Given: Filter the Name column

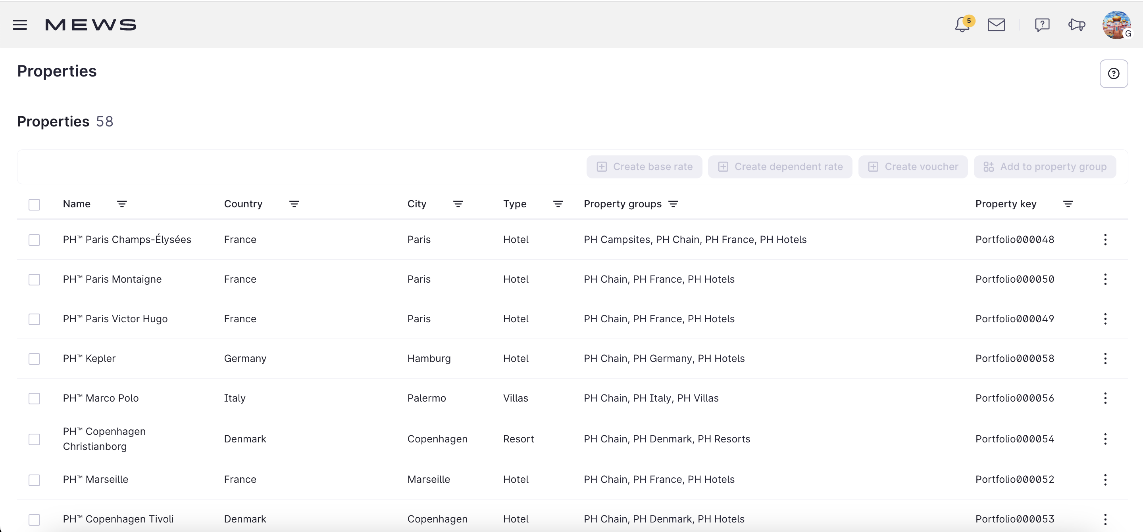Looking at the screenshot, I should [x=122, y=204].
